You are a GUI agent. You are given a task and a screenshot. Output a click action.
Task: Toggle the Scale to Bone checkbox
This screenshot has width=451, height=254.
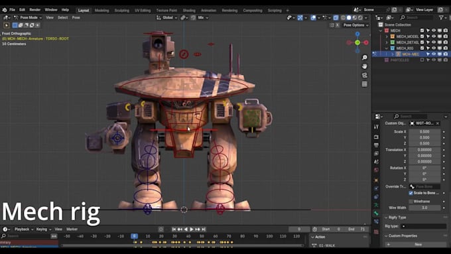(411, 193)
